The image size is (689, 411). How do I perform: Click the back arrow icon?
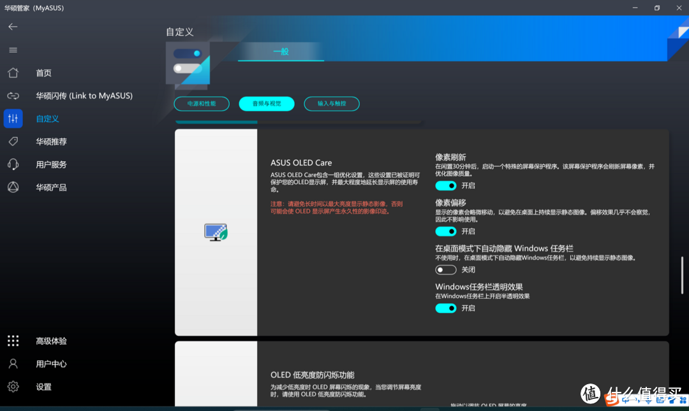click(13, 27)
